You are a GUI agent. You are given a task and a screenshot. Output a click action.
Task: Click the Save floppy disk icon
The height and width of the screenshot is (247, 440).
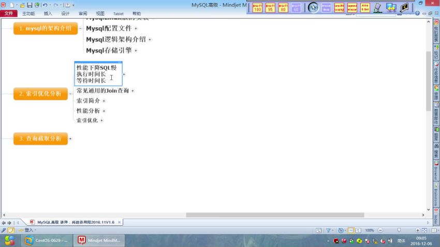pos(30,5)
